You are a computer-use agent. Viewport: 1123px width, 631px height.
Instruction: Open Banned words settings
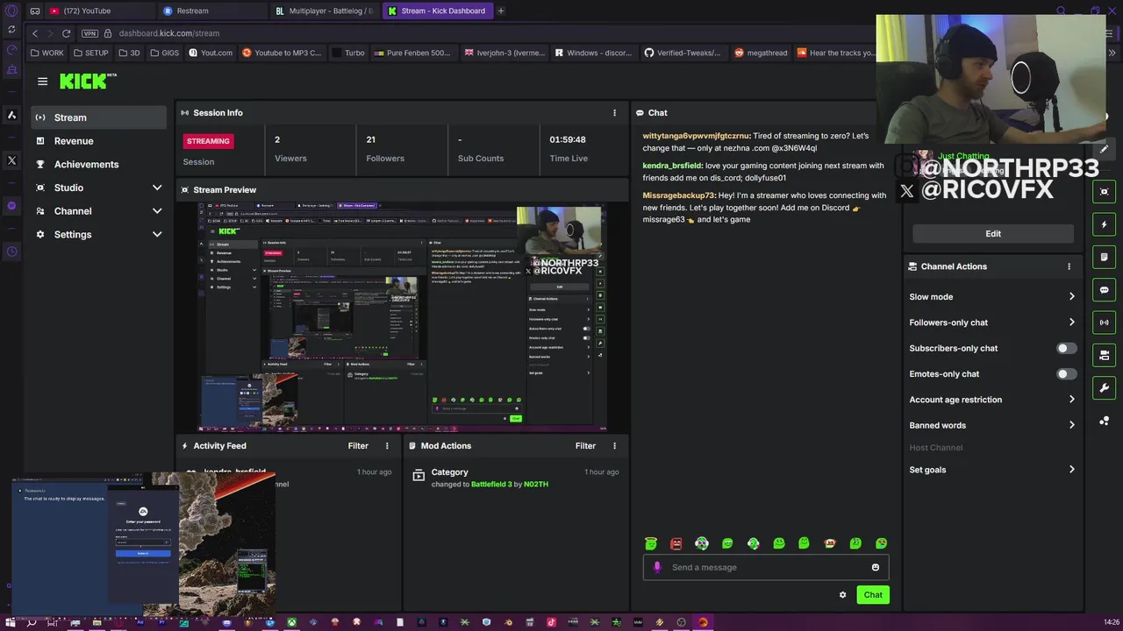992,425
